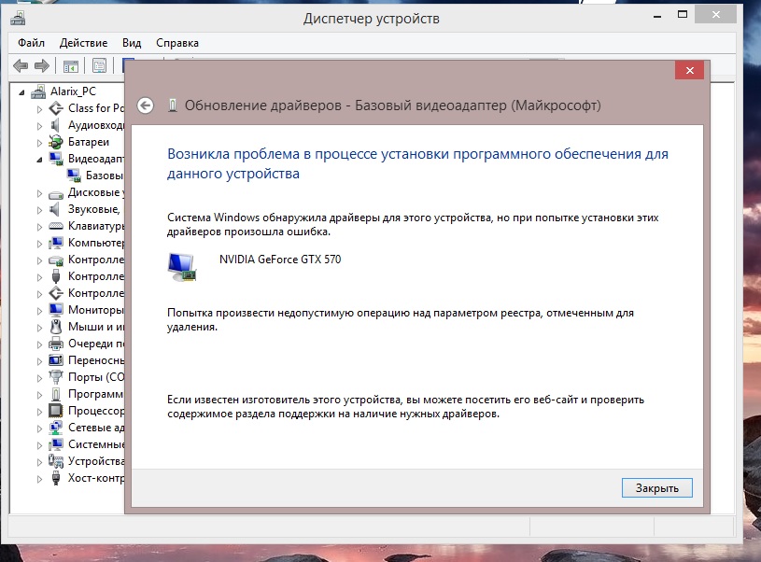
Task: Expand the Процессоры node
Action: (x=40, y=412)
